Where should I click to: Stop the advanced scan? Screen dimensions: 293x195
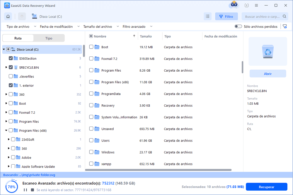[x=33, y=190]
